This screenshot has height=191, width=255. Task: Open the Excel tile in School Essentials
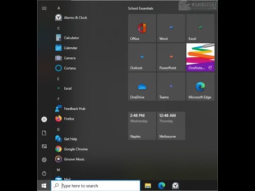point(200,28)
